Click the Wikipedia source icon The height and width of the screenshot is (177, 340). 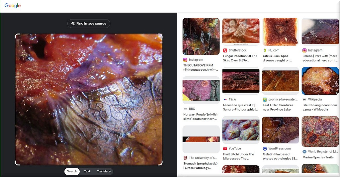coord(304,100)
